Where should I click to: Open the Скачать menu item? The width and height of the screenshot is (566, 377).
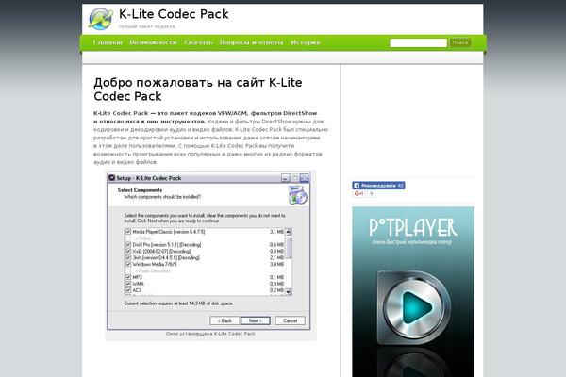coord(198,42)
